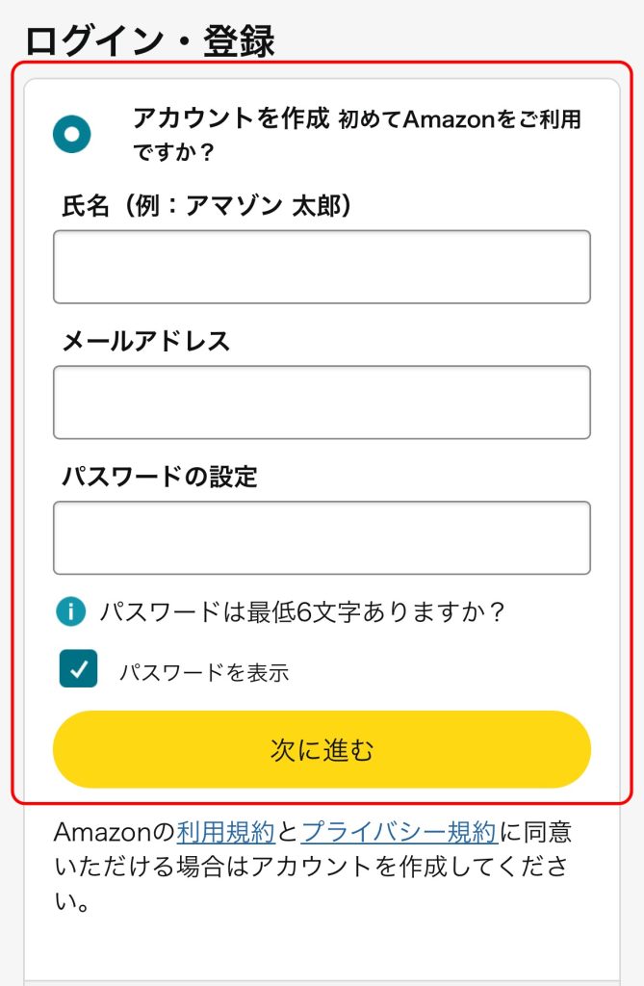Open the 利用規約 link

point(226,832)
